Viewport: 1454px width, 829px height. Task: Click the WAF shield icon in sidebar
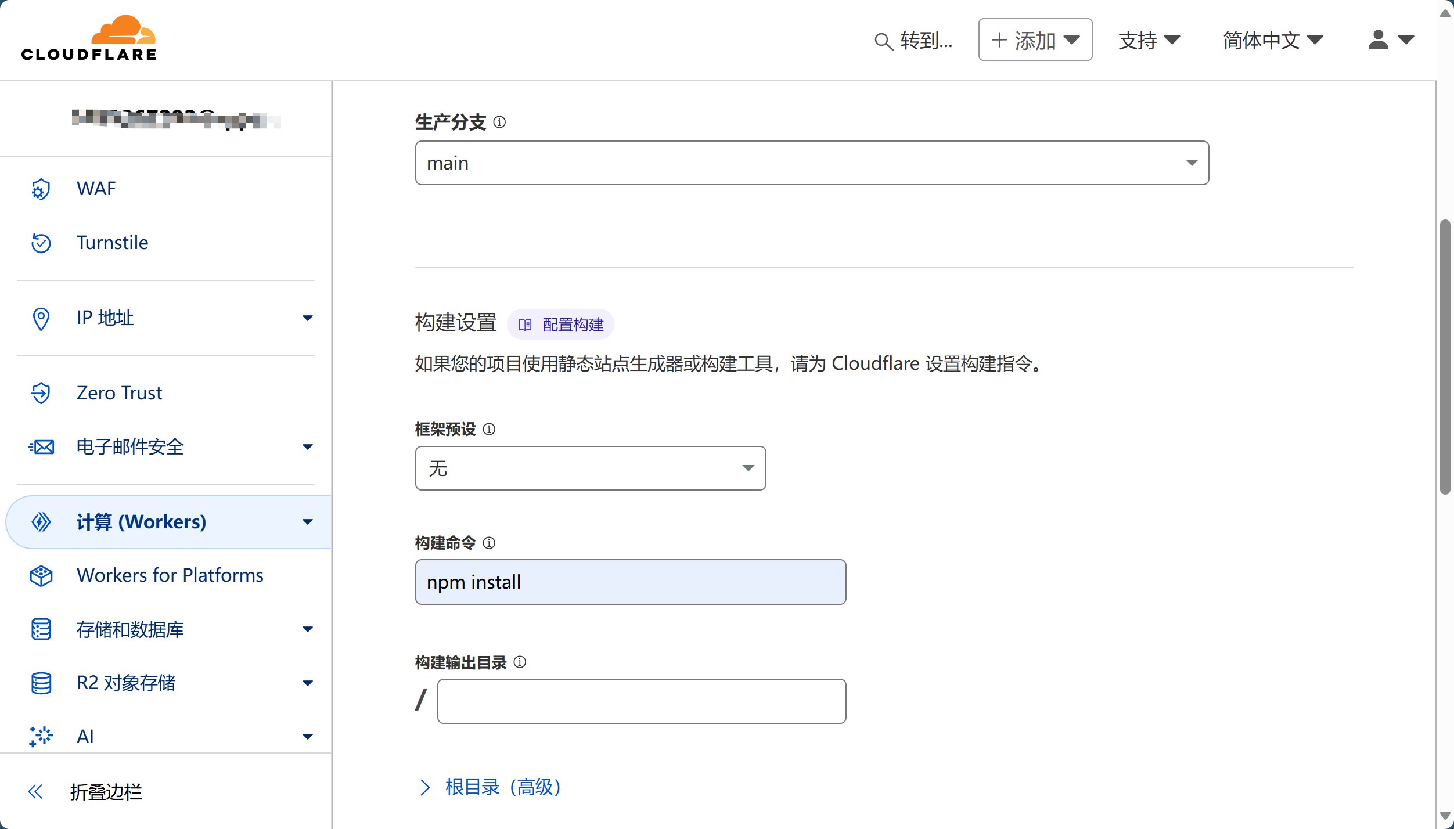41,189
